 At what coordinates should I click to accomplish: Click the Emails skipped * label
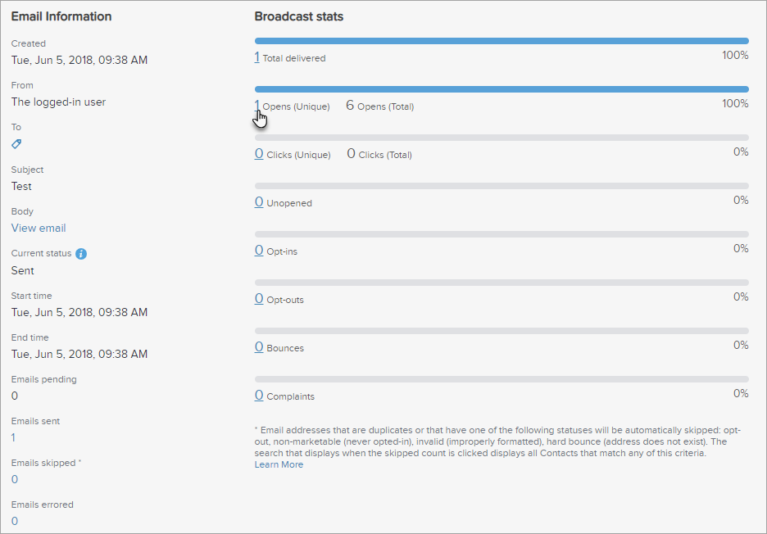[47, 463]
